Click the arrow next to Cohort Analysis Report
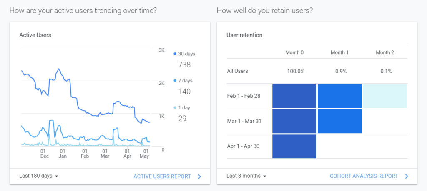 point(407,176)
